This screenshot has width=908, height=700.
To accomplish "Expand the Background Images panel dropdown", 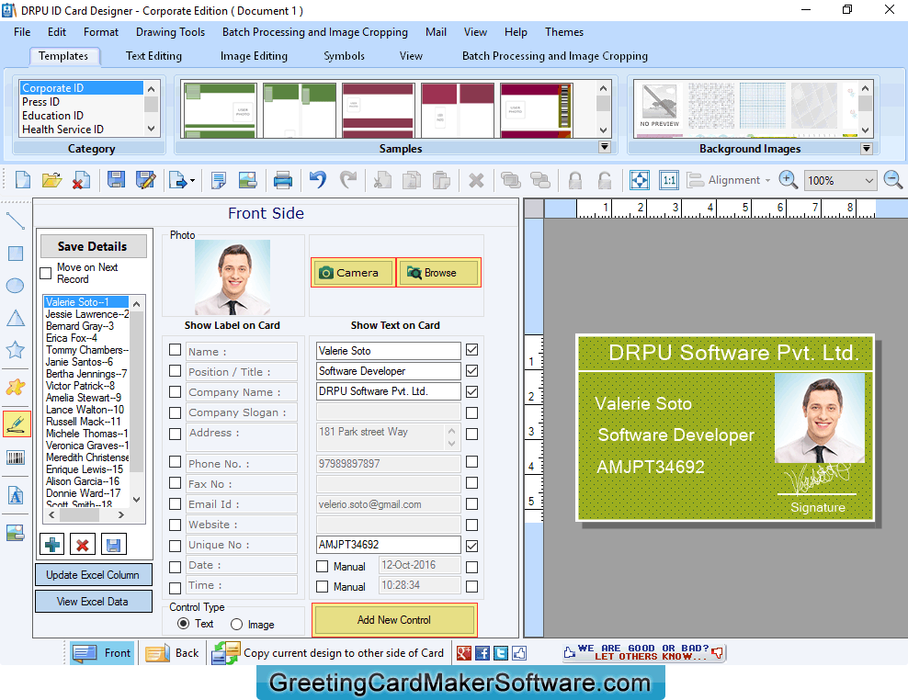I will [x=867, y=148].
